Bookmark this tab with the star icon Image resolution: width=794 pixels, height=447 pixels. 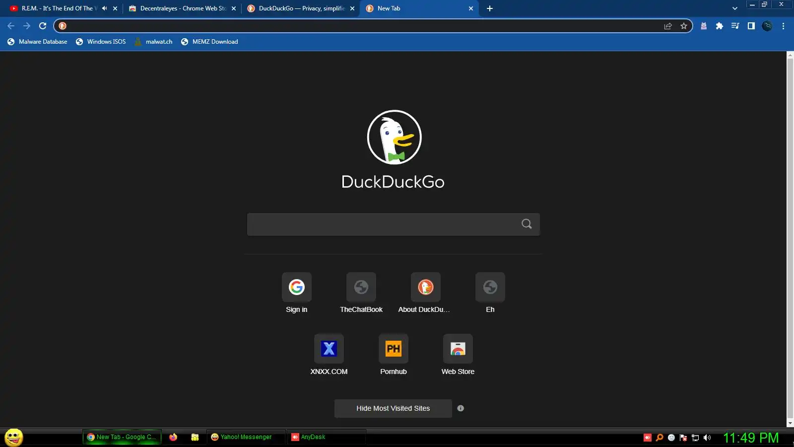[x=684, y=26]
